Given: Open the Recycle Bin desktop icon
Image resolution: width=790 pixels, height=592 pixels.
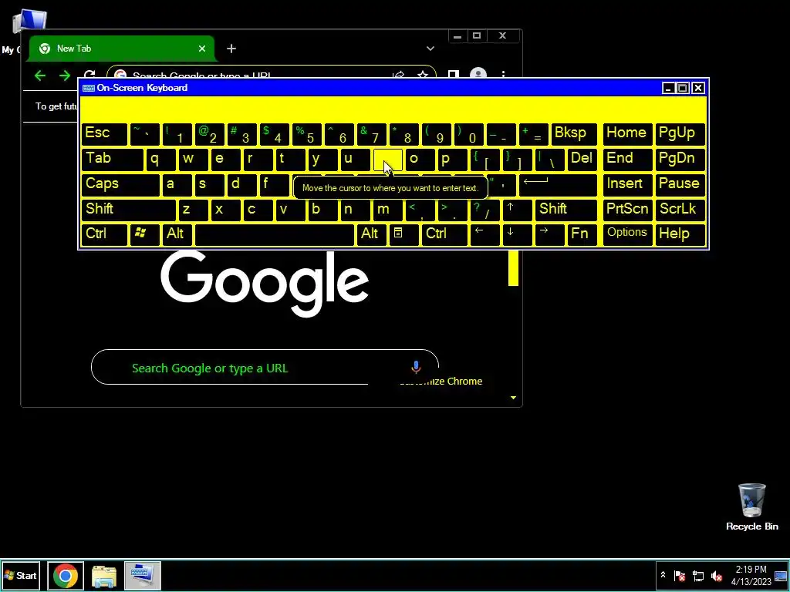Looking at the screenshot, I should click(x=752, y=507).
